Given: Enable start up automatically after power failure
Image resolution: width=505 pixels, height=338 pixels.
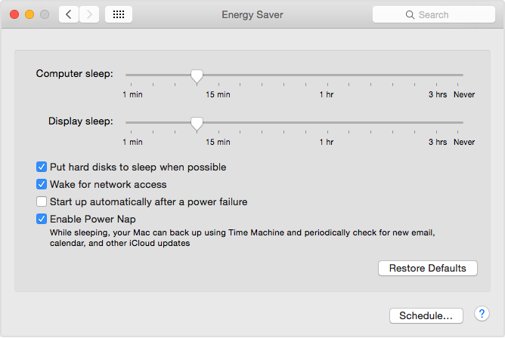Looking at the screenshot, I should tap(42, 201).
